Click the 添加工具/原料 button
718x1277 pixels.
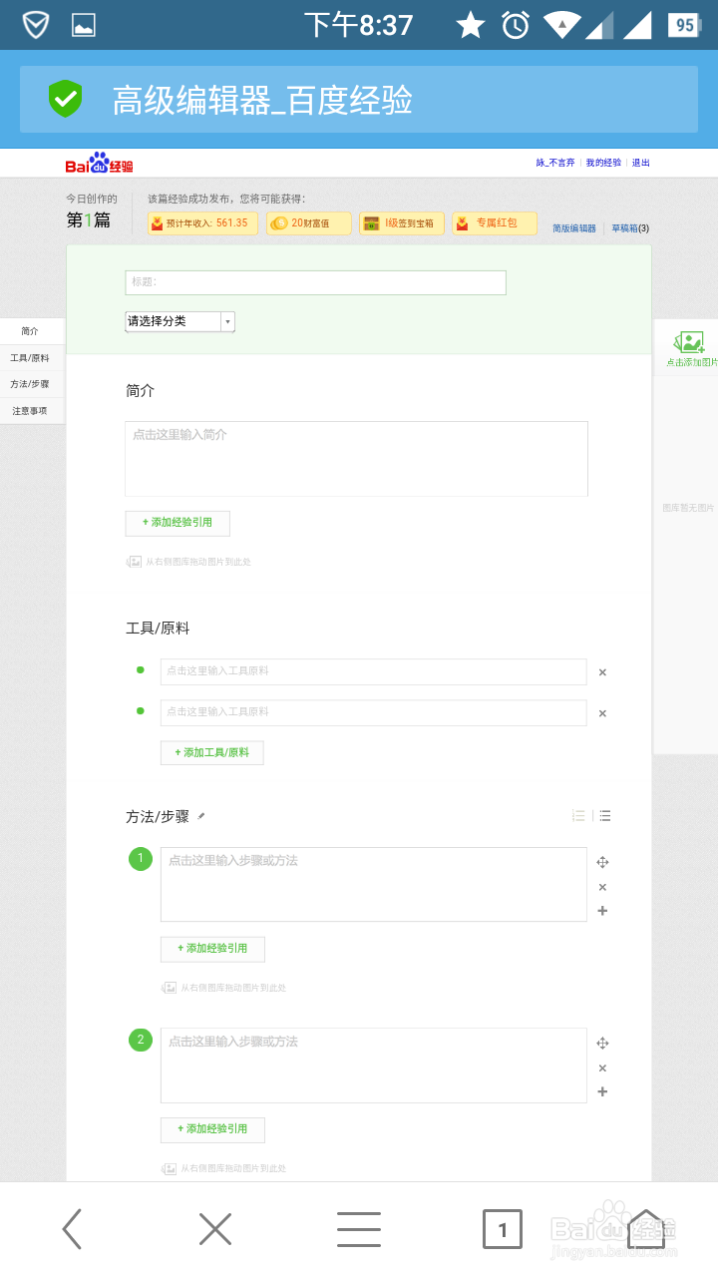click(212, 752)
